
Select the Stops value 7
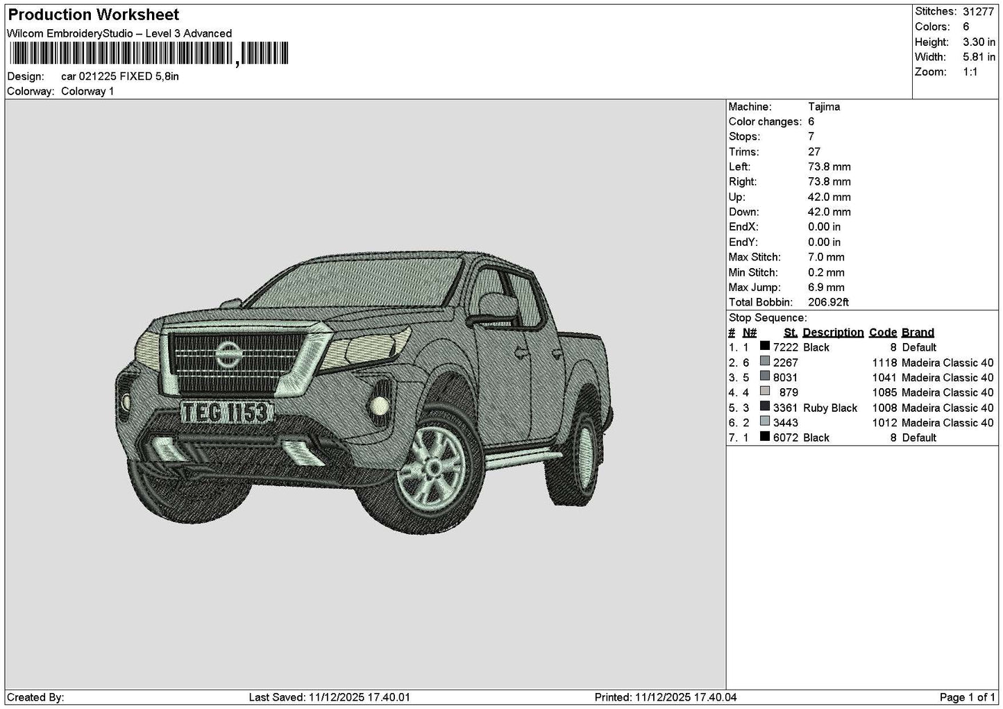click(x=811, y=137)
